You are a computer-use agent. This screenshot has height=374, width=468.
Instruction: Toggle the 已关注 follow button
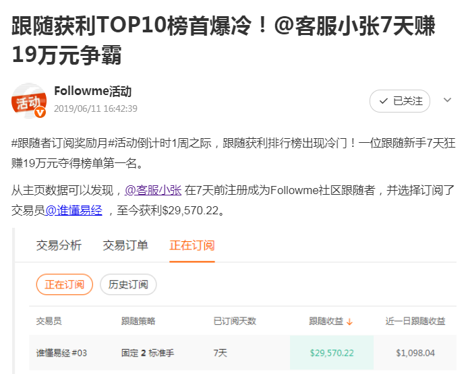(x=400, y=101)
